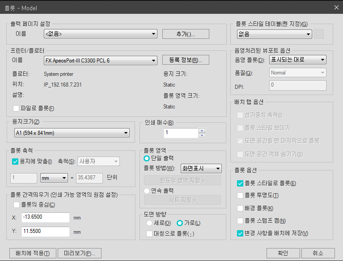This screenshot has height=261, width=343.
Task: Toggle 용지에 맞춤 checkbox
Action: tap(15, 162)
